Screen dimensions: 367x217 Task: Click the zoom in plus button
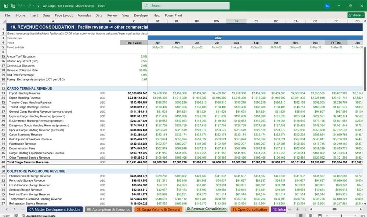pyautogui.click(x=355, y=216)
